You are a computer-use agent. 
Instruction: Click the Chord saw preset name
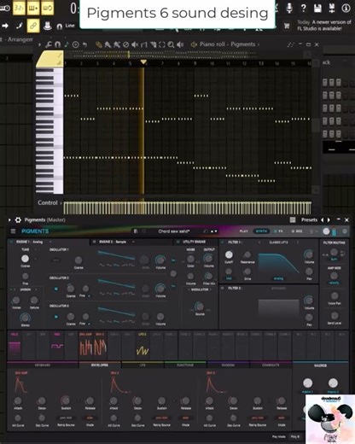[x=174, y=231]
